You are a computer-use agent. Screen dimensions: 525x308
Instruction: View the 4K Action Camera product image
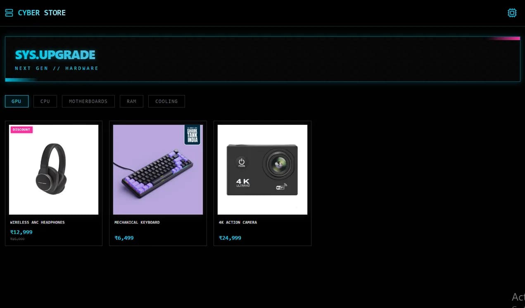click(262, 170)
